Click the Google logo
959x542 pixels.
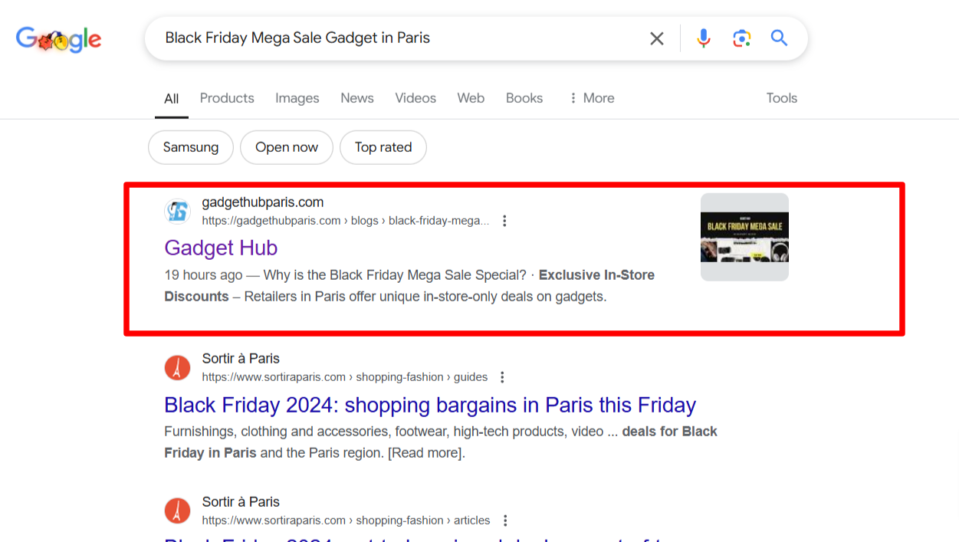(59, 38)
